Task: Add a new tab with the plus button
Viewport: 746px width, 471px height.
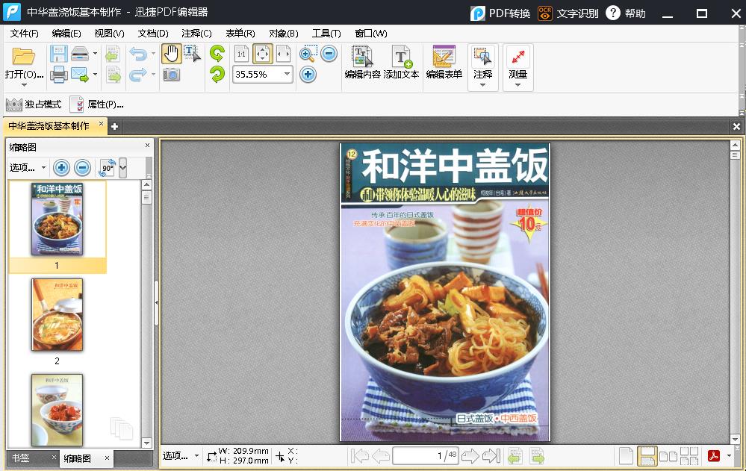Action: [115, 127]
